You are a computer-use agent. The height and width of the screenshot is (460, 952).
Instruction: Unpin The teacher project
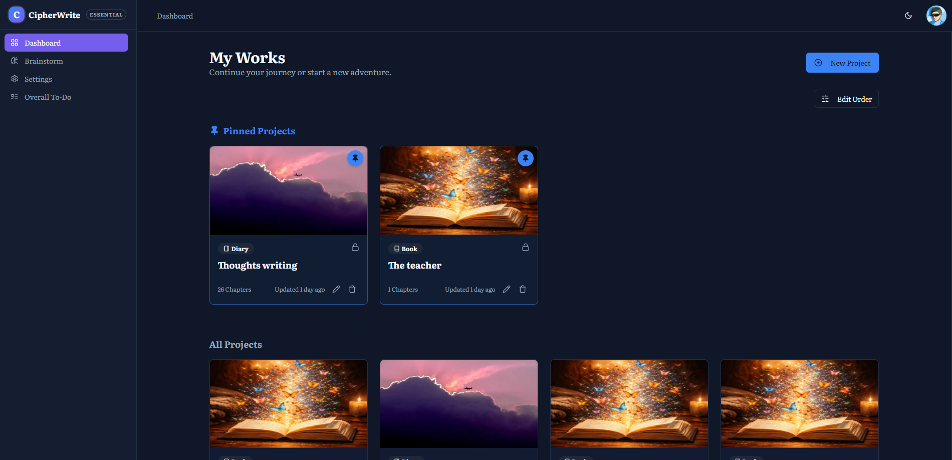(x=525, y=158)
